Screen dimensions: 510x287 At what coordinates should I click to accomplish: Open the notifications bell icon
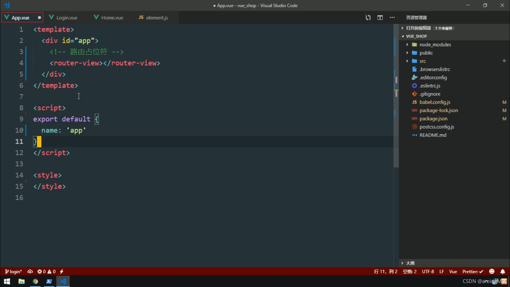(x=503, y=272)
